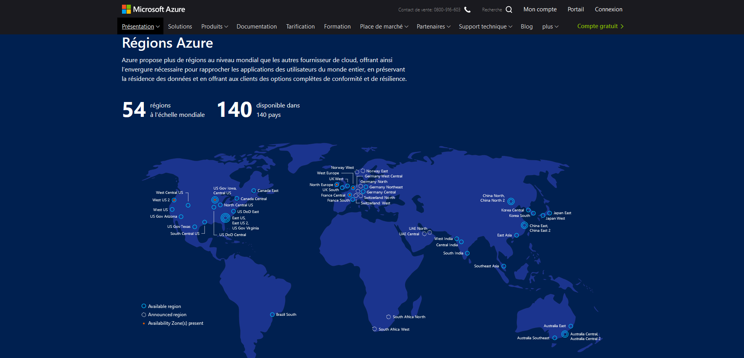Click the US DoD Central label
Image resolution: width=744 pixels, height=358 pixels.
[x=233, y=235]
